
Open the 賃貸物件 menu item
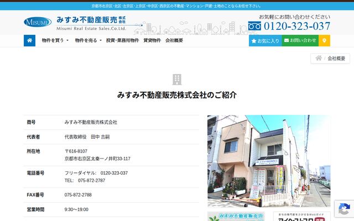(152, 40)
